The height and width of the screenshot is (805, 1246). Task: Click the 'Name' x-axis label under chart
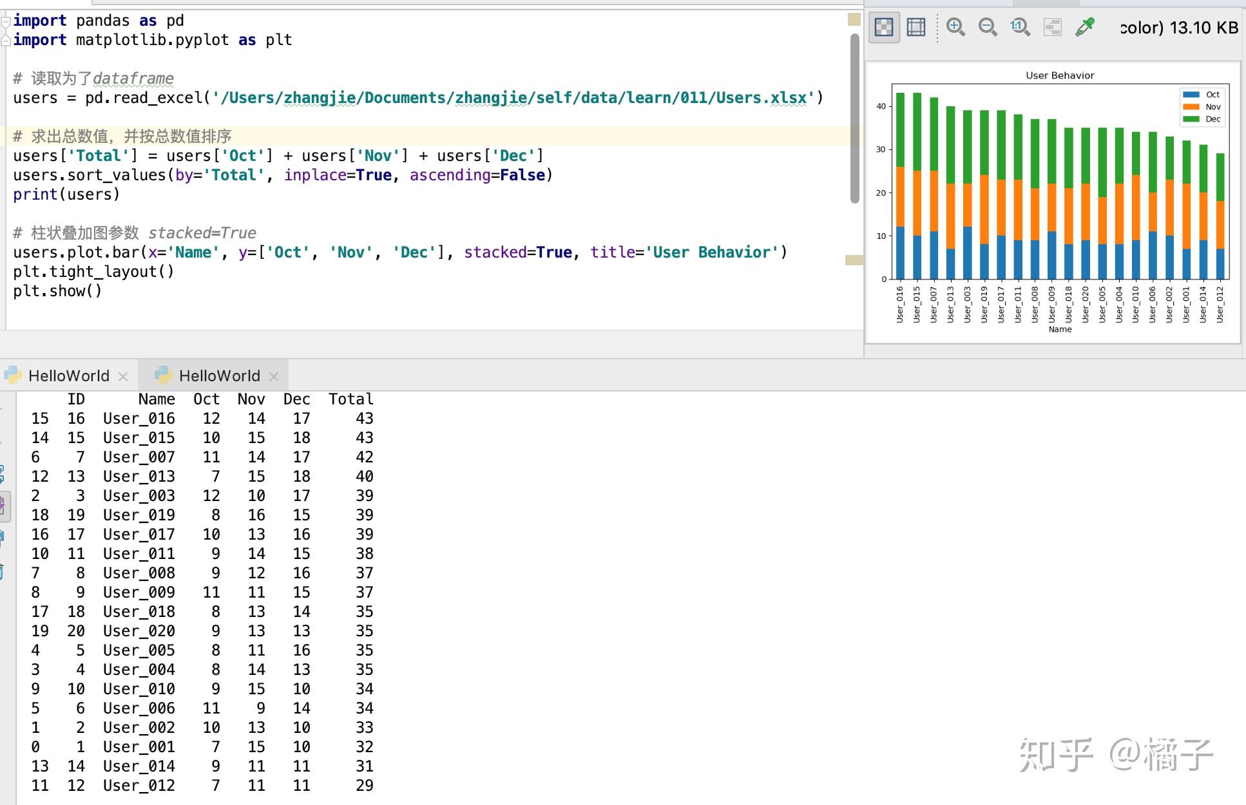point(1060,329)
